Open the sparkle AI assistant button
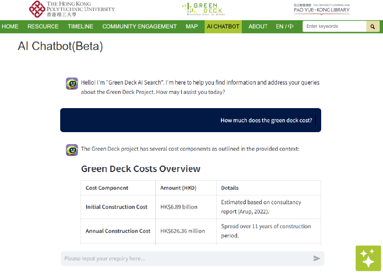Viewport: 383px width, 273px height. coord(368,258)
